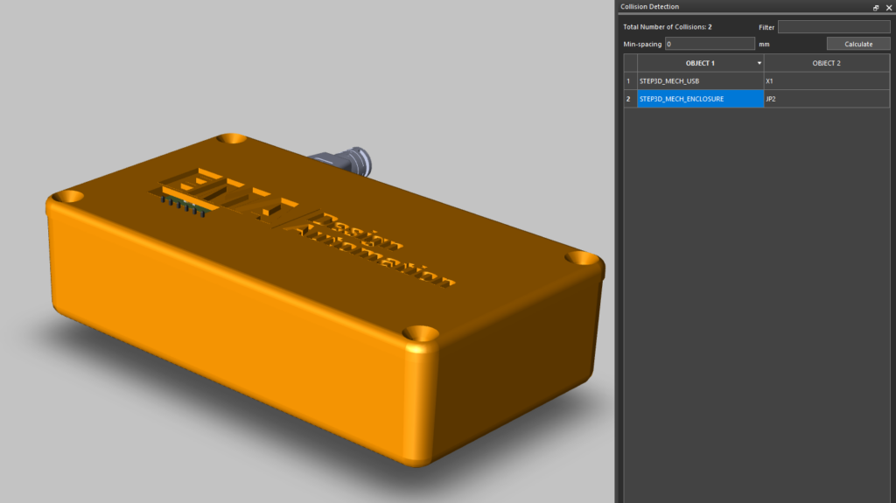Click the Min-spacing value field
896x503 pixels.
point(710,44)
